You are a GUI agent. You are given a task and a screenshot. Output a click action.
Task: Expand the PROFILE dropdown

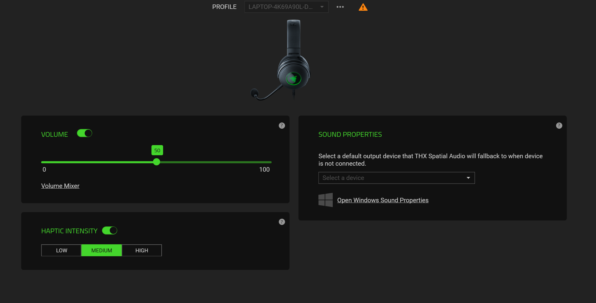[x=286, y=7]
